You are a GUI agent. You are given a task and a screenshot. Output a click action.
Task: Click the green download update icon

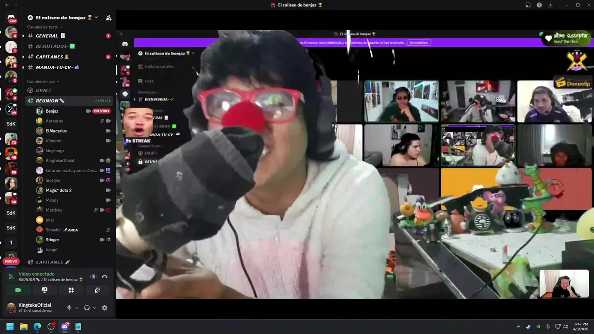[x=550, y=5]
